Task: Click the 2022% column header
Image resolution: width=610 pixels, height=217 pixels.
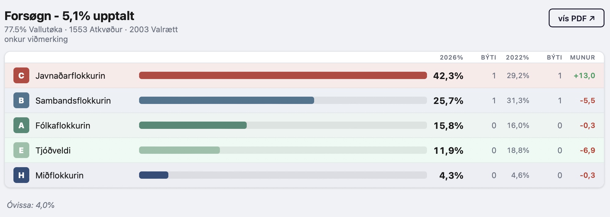Action: coord(517,57)
